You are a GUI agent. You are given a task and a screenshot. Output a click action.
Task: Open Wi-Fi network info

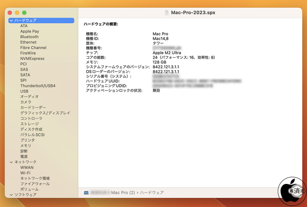(25, 173)
